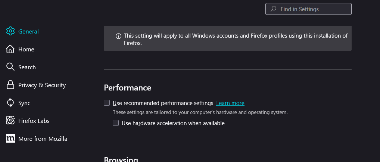Click the info icon in the notice banner
The height and width of the screenshot is (162, 380).
(x=118, y=36)
